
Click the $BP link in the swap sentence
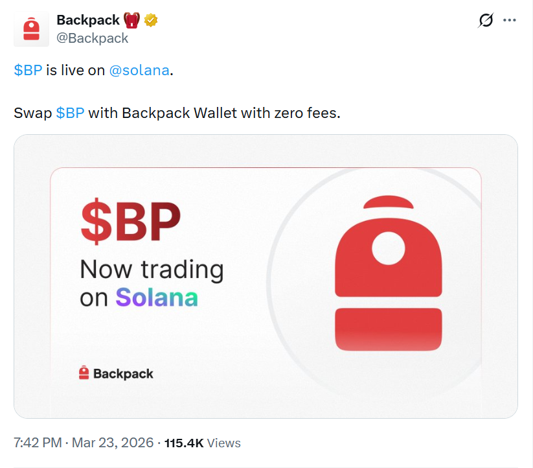pos(71,113)
